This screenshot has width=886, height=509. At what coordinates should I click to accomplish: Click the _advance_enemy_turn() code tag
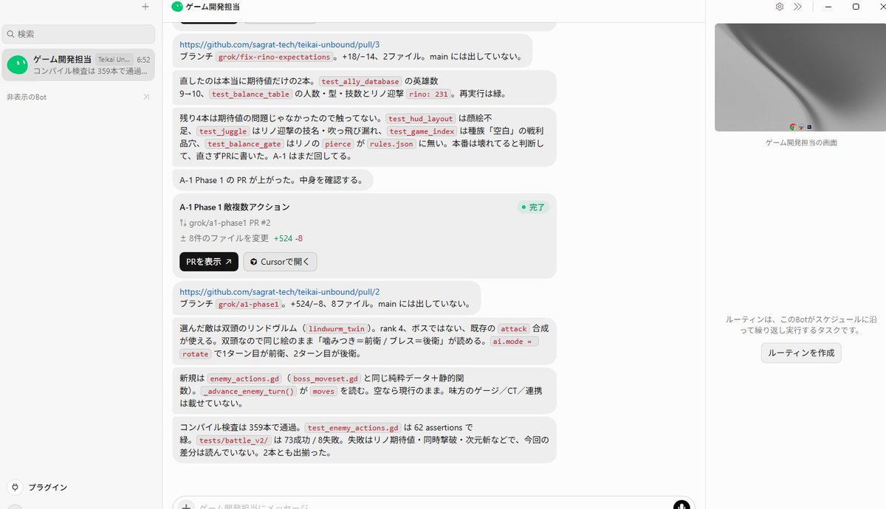248,391
